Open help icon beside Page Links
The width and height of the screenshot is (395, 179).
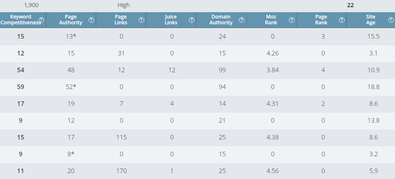coord(142,20)
